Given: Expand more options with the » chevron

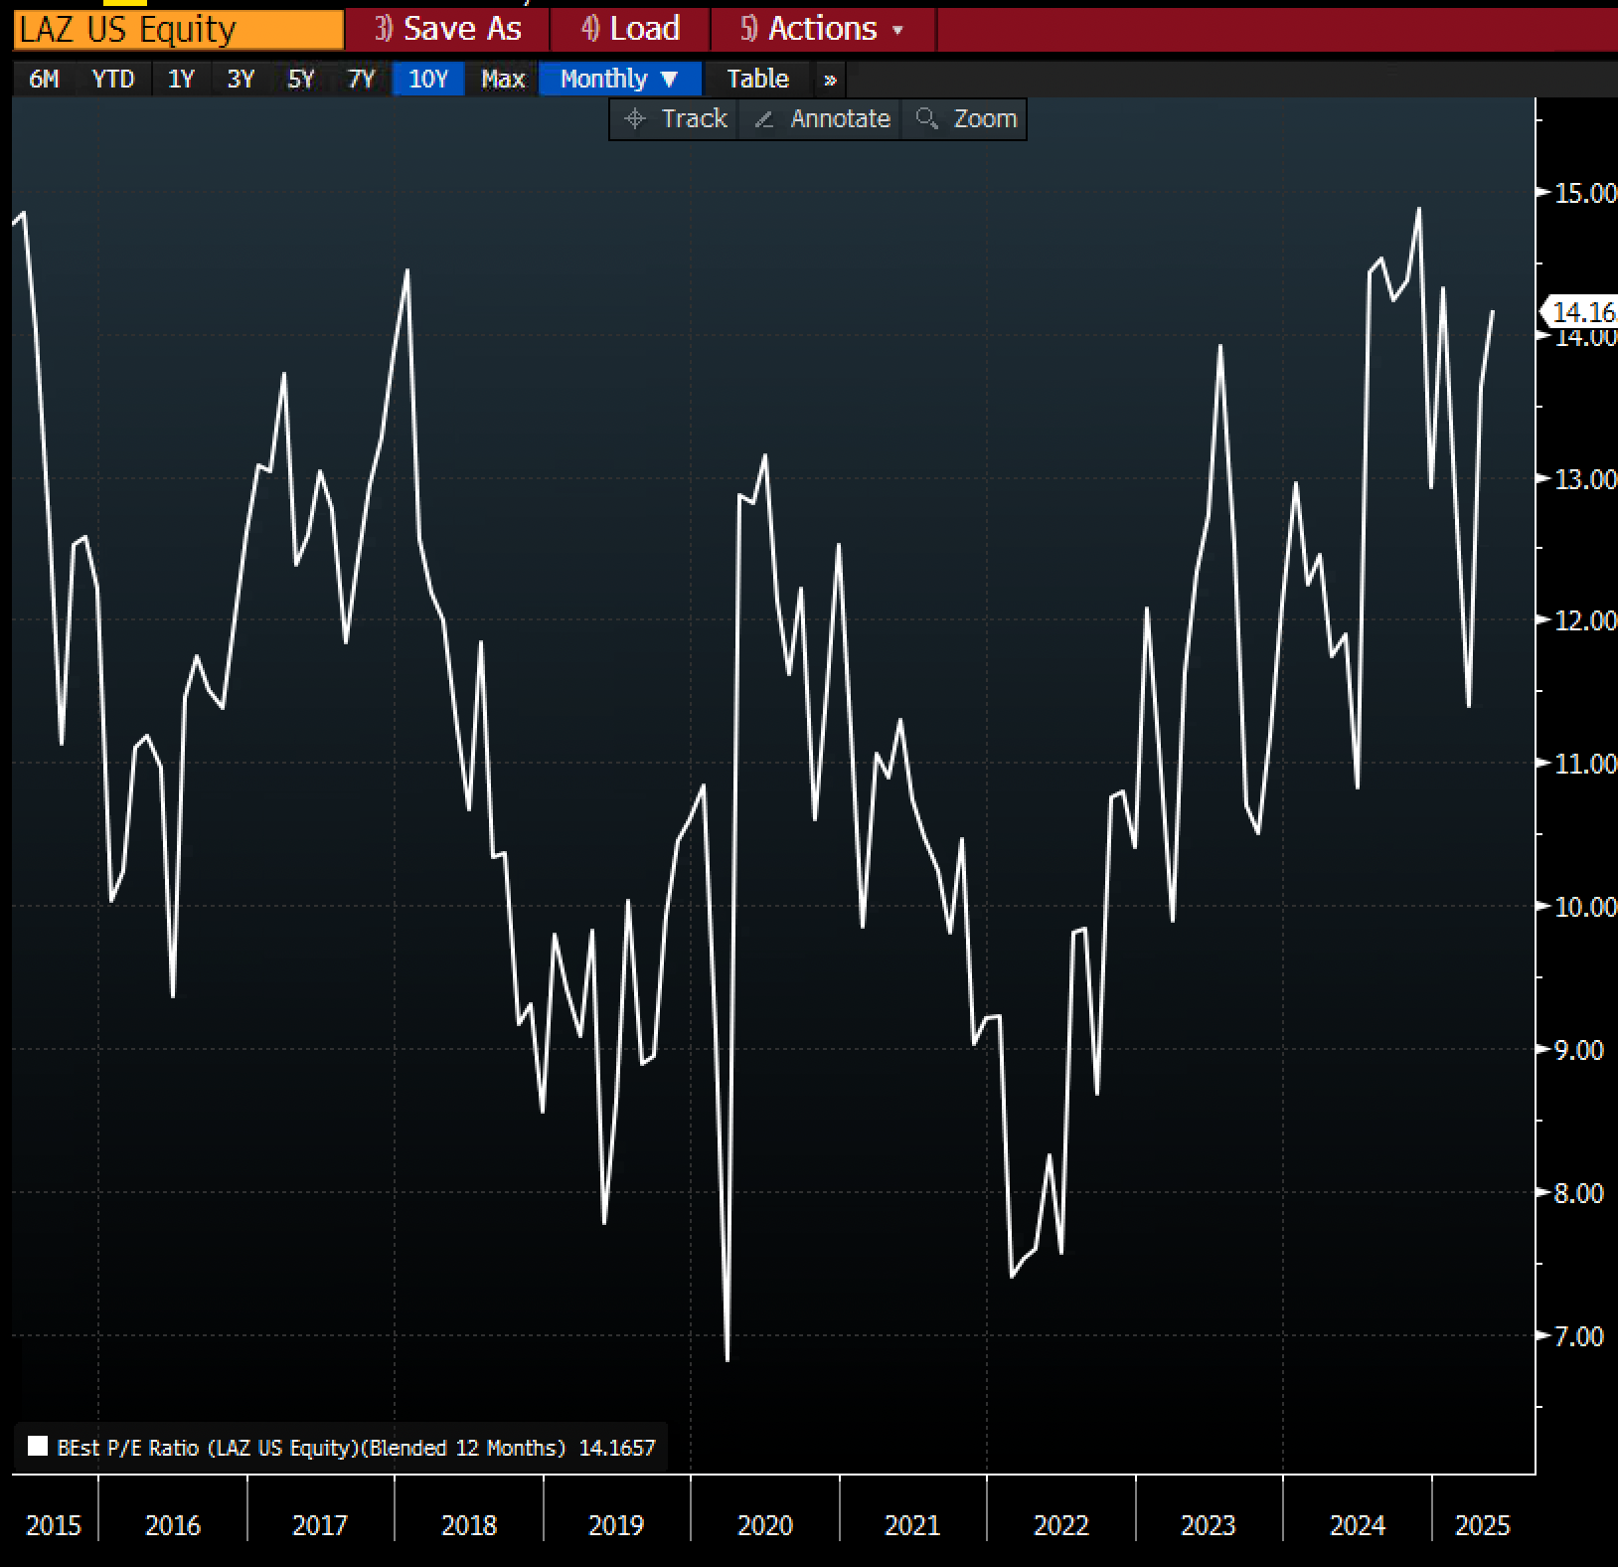Looking at the screenshot, I should tap(831, 80).
